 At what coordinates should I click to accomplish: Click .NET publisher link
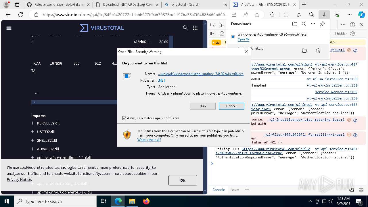pyautogui.click(x=162, y=80)
